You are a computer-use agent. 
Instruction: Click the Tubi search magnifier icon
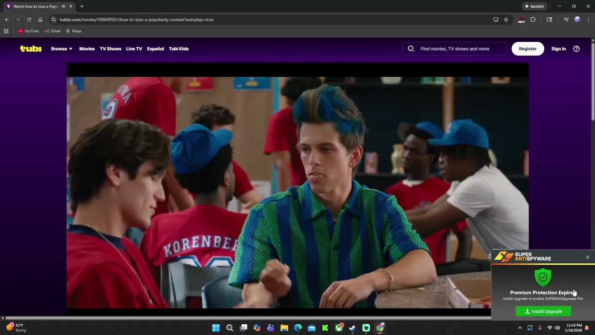(411, 48)
